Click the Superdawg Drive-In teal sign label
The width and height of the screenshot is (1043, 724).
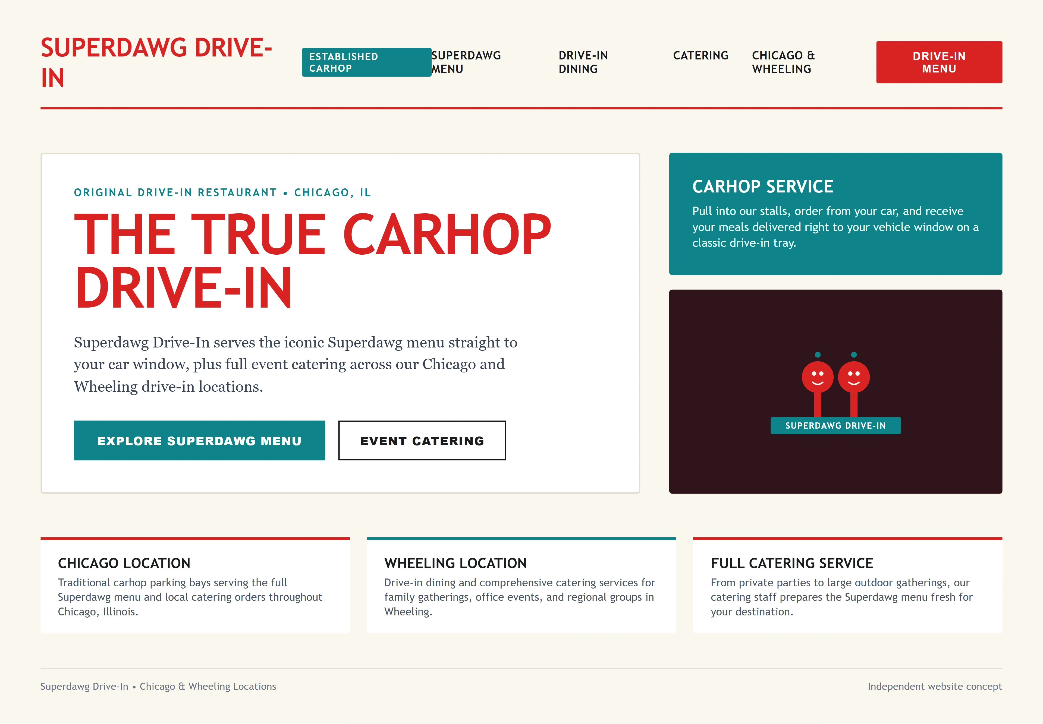(x=835, y=425)
